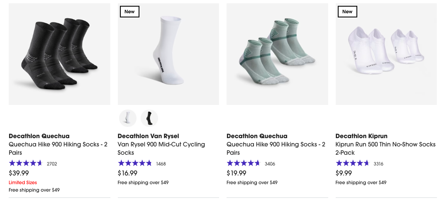The width and height of the screenshot is (444, 202).
Task: Click the Decathlon Van Rysel brand name
Action: pyautogui.click(x=148, y=136)
